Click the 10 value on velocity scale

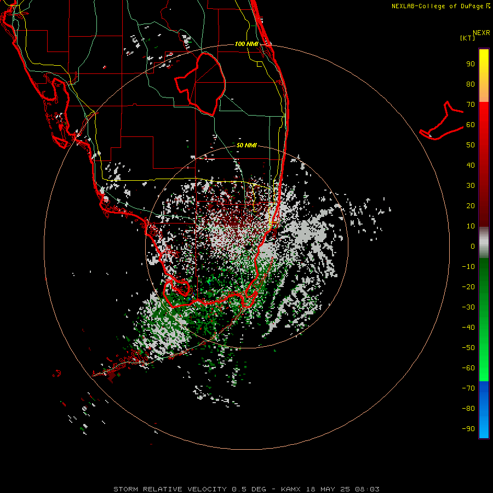471,226
